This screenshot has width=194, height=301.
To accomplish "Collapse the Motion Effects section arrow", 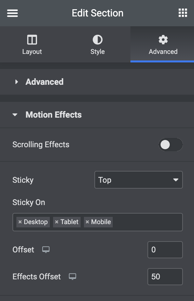I will coord(15,115).
